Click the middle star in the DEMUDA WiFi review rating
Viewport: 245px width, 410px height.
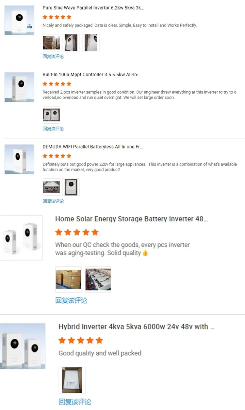57,155
